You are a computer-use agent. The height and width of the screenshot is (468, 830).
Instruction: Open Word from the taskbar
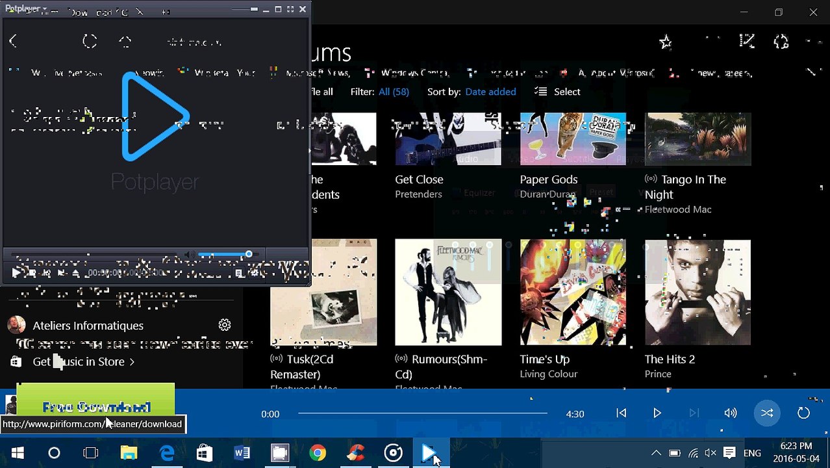click(x=242, y=453)
